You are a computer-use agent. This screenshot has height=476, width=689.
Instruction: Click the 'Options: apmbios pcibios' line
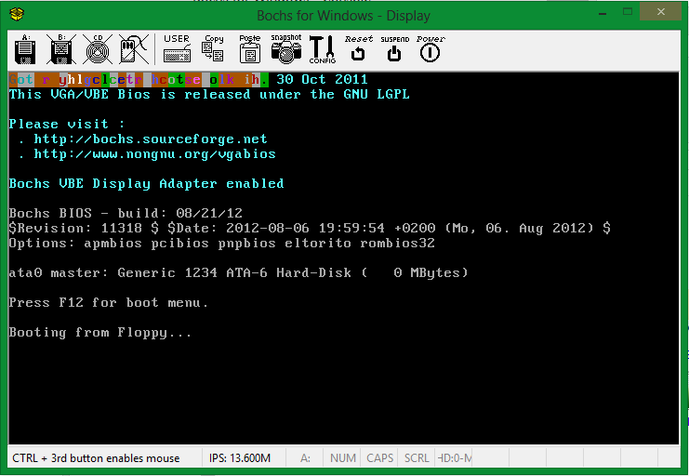(x=222, y=243)
